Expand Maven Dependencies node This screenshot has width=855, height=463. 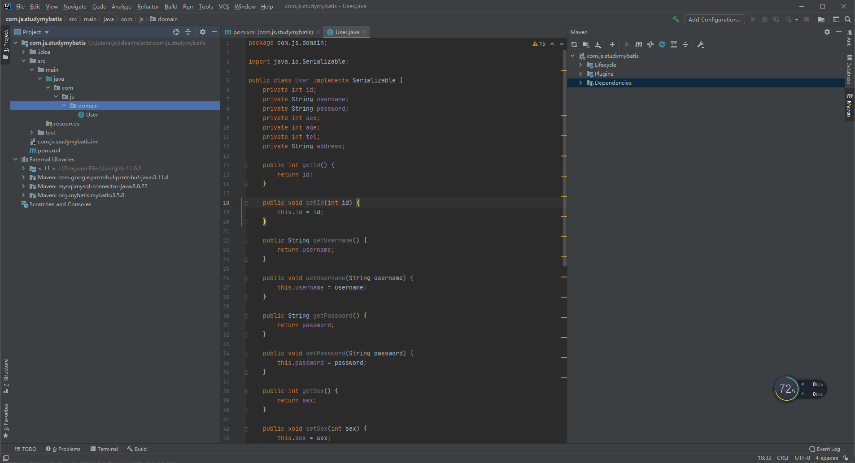(x=580, y=83)
